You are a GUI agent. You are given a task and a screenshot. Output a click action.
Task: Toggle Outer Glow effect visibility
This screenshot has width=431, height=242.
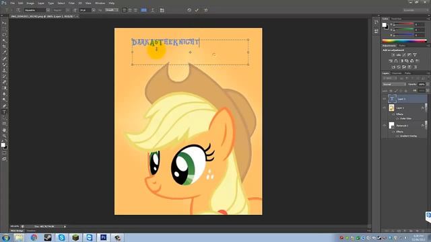pyautogui.click(x=397, y=118)
